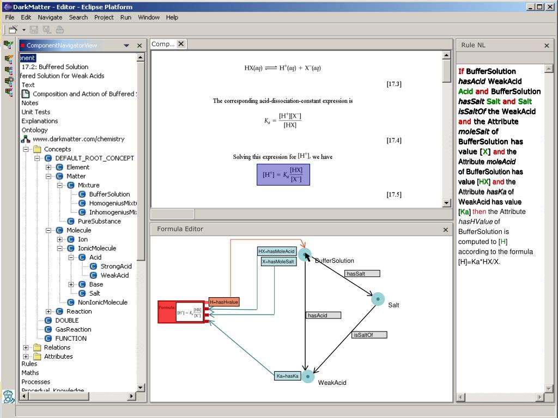Click the HX=hasMoleAcid attribute label
Viewport: 558px width, 418px height.
(277, 251)
